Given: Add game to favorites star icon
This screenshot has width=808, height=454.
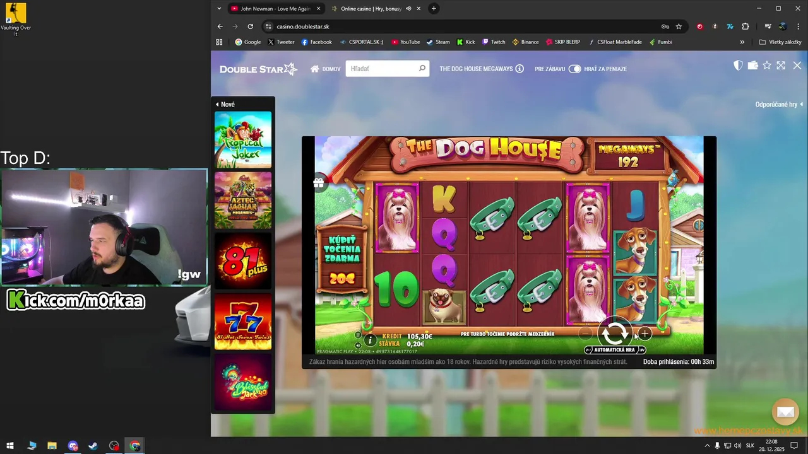Looking at the screenshot, I should 767,66.
